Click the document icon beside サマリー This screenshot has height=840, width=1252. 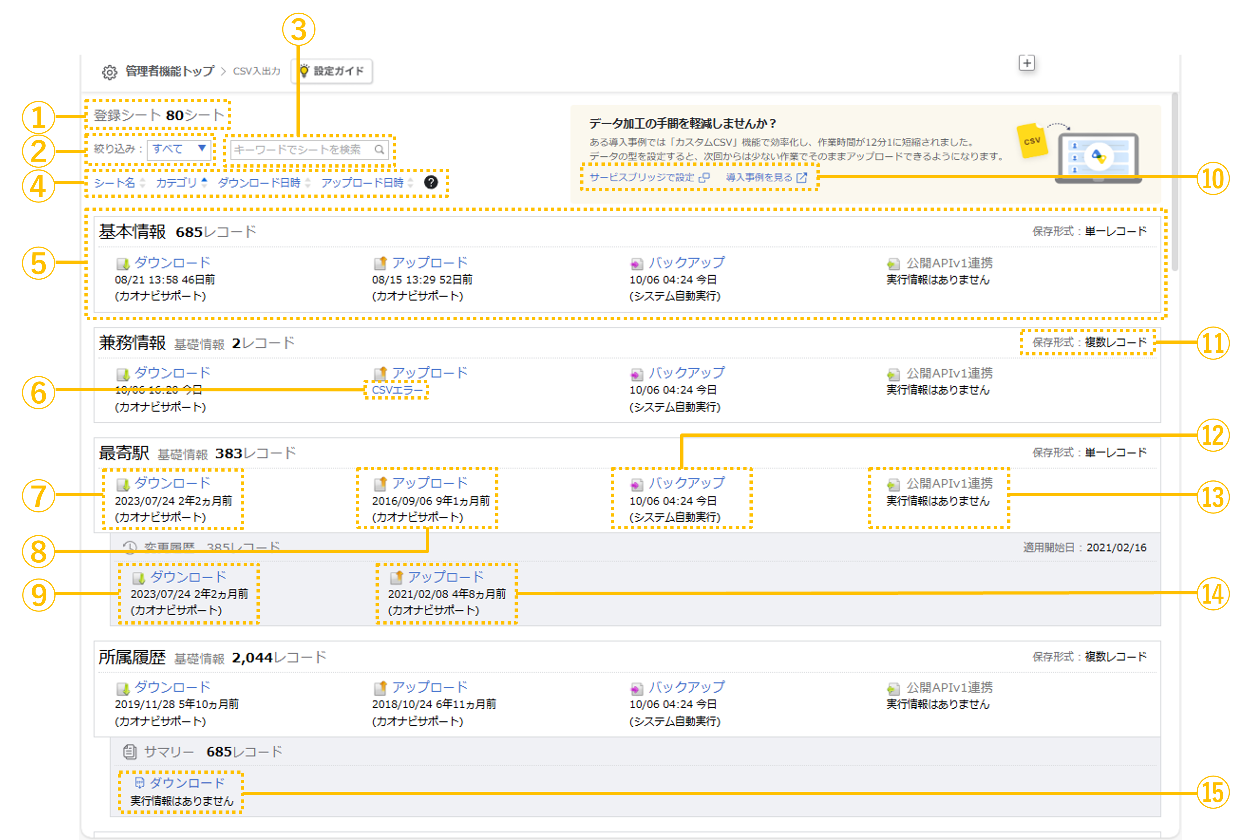[x=130, y=751]
